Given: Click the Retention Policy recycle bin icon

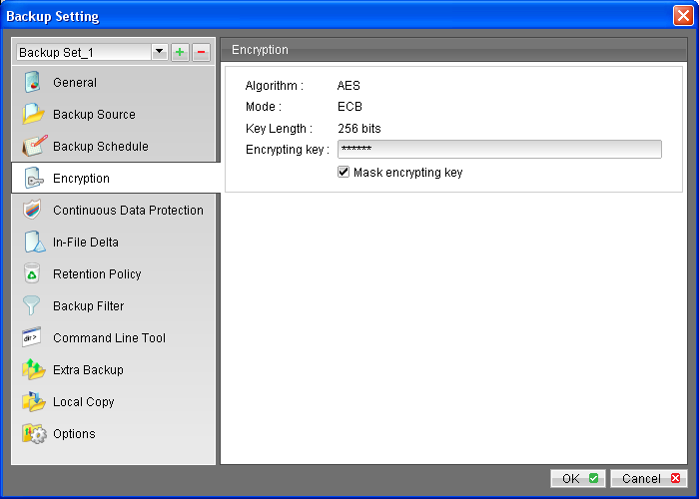Looking at the screenshot, I should point(33,274).
